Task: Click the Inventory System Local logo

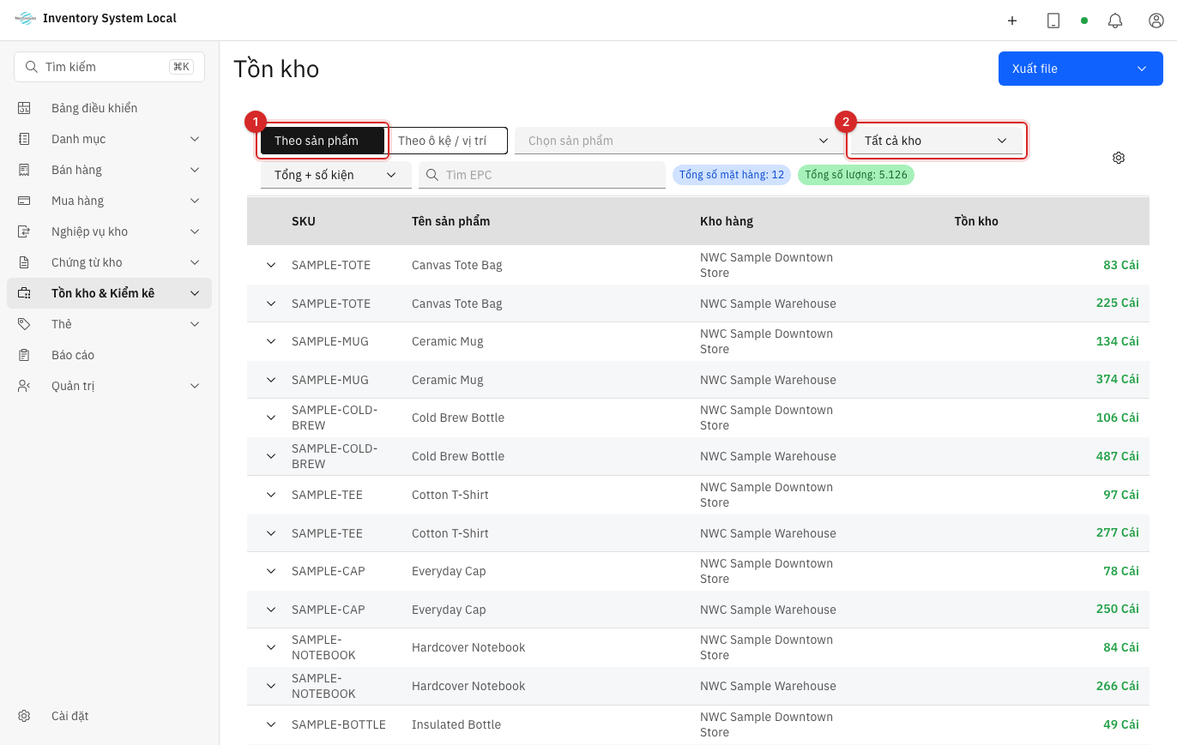Action: (x=26, y=18)
